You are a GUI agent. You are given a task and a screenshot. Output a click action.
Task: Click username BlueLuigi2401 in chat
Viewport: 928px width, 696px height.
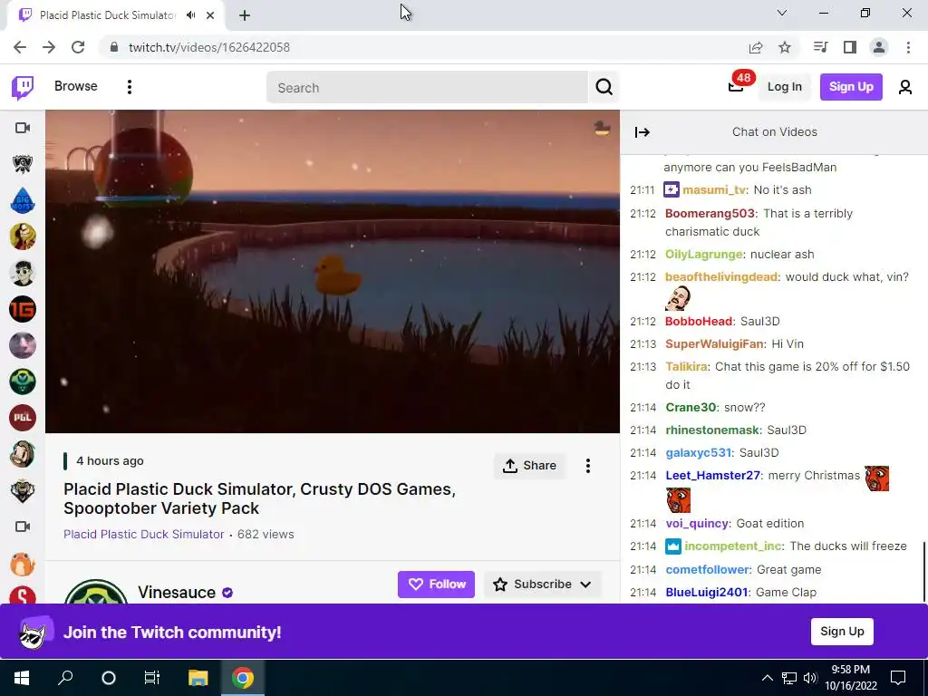[x=706, y=592]
